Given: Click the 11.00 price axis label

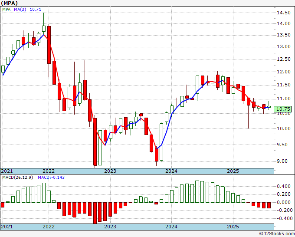Looking at the screenshot, I should pos(284,99).
